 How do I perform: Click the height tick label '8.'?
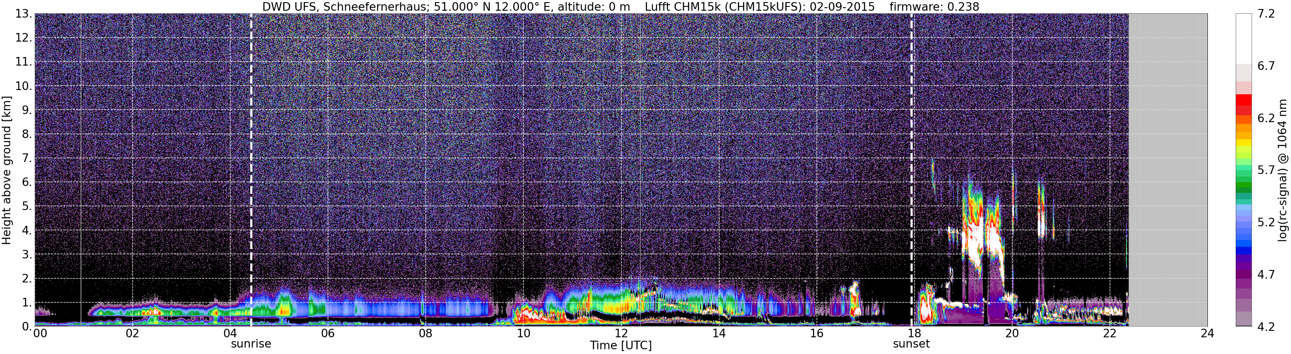[27, 135]
